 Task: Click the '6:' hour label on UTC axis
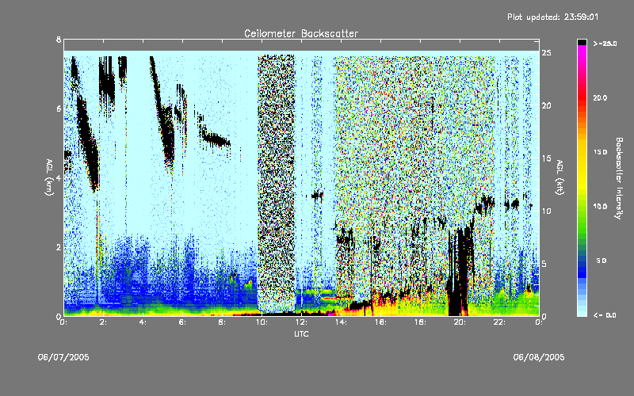pos(183,322)
